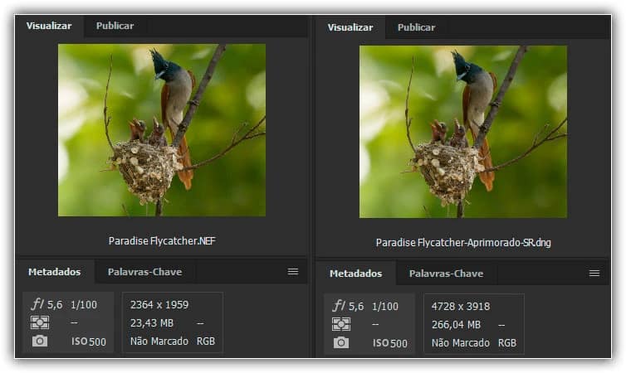Click 1/100 shutter speed in left panel
626x373 pixels.
point(84,305)
